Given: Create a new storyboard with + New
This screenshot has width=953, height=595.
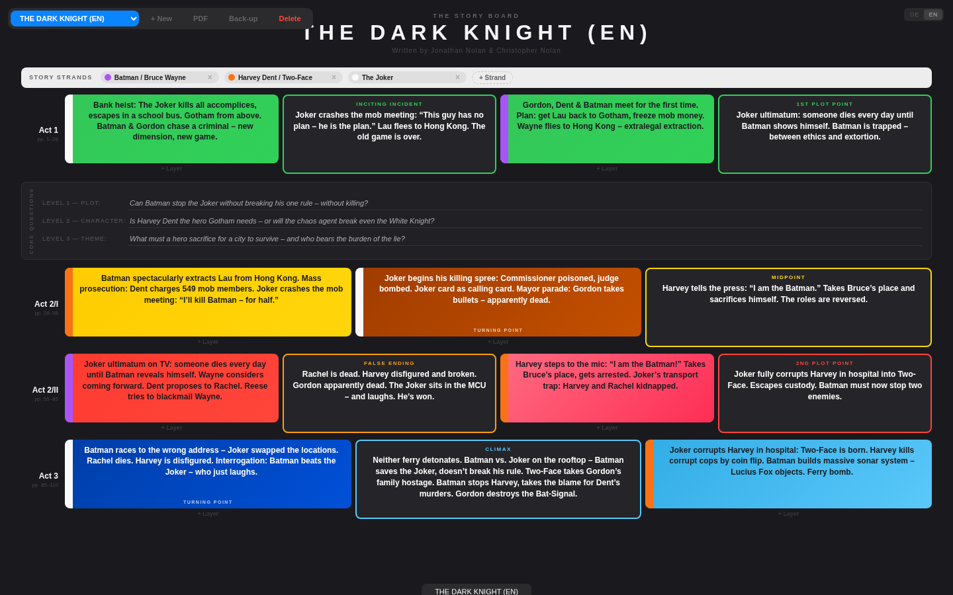Looking at the screenshot, I should click(161, 19).
